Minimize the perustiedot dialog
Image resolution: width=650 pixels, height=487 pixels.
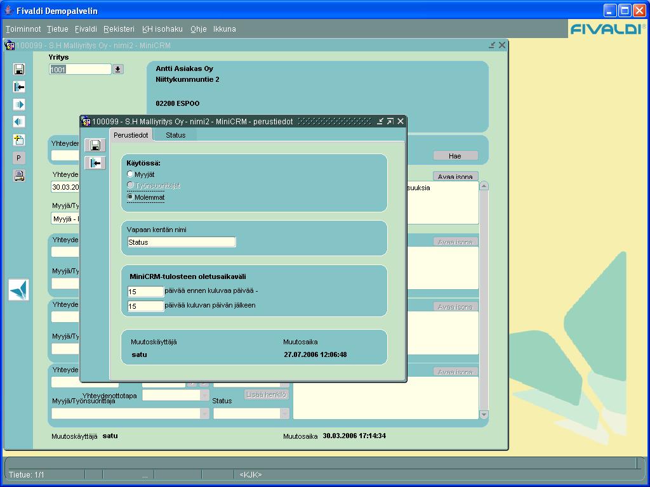[x=380, y=121]
